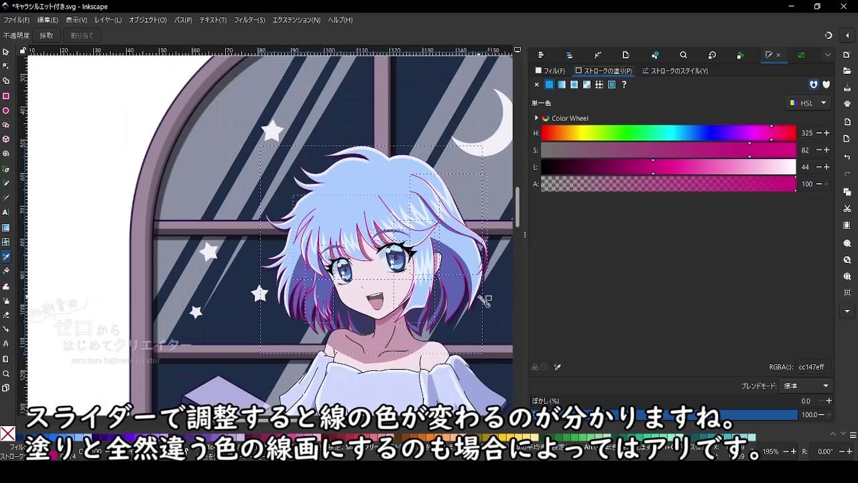Open the Find/Search dock tab
Image resolution: width=858 pixels, height=483 pixels.
click(683, 55)
